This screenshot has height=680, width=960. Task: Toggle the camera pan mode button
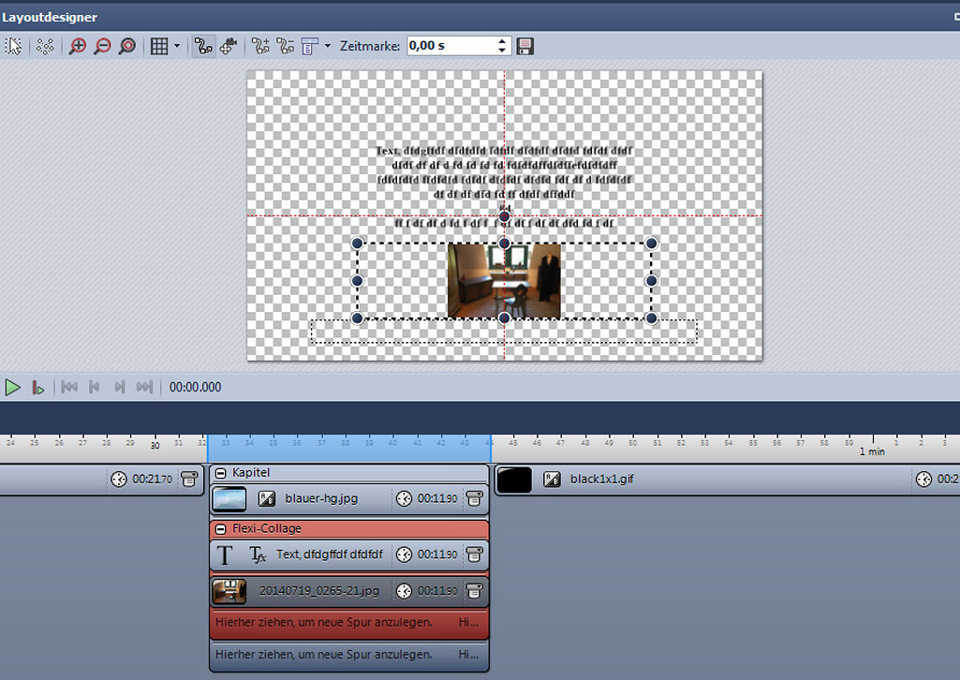(x=229, y=46)
